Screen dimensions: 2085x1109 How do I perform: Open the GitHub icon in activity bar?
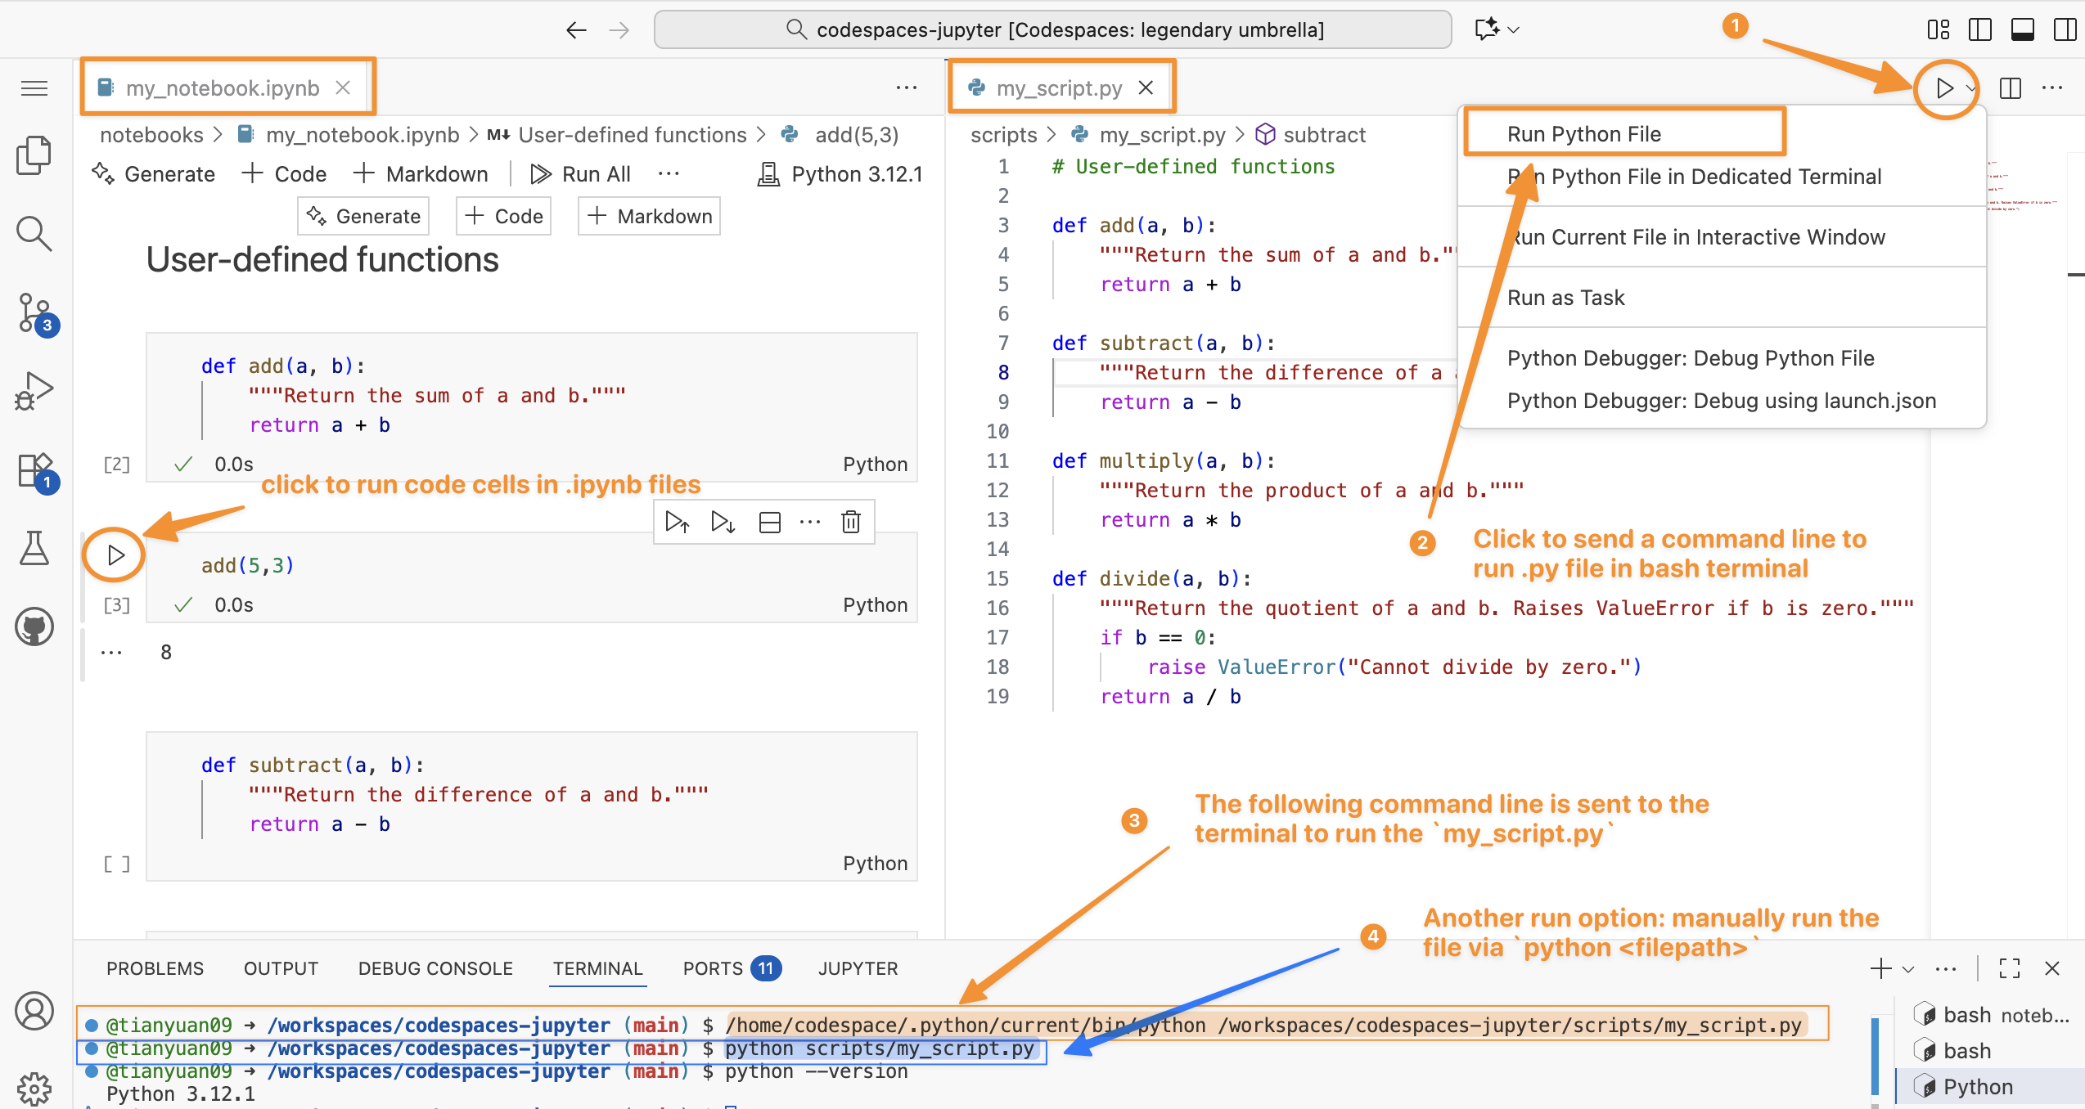[x=34, y=627]
